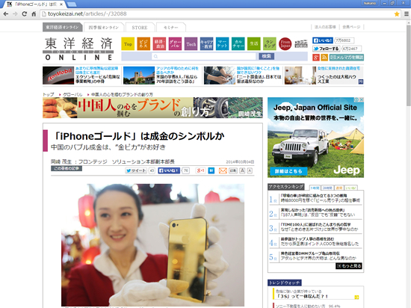Click the browser back arrow
Image resolution: width=411 pixels, height=308 pixels.
(x=6, y=14)
